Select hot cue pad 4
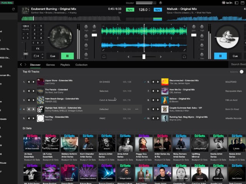The image size is (246, 184). (x=35, y=38)
